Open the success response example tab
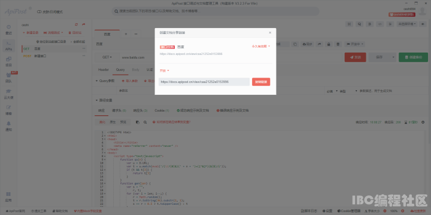The width and height of the screenshot is (431, 215). (193, 110)
